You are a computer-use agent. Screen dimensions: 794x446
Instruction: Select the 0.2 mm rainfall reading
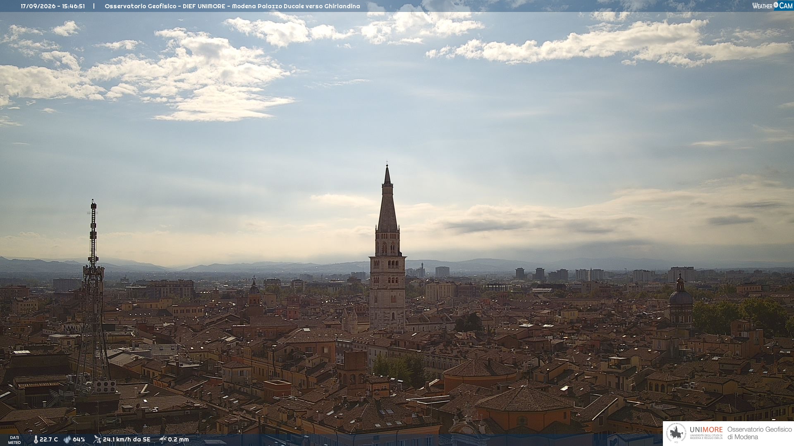point(178,439)
